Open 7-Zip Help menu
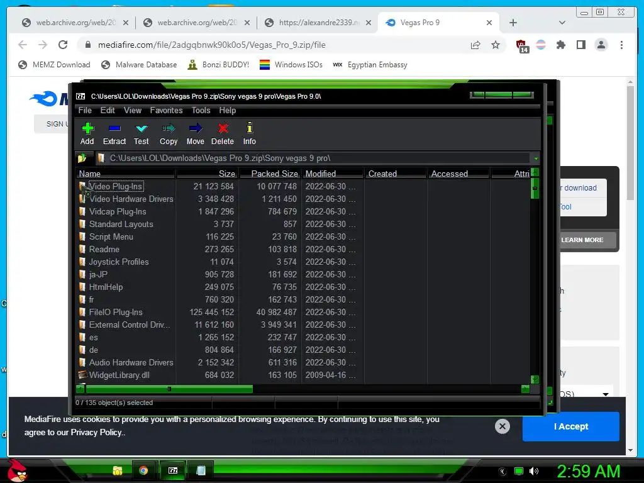The height and width of the screenshot is (483, 644). [x=228, y=111]
